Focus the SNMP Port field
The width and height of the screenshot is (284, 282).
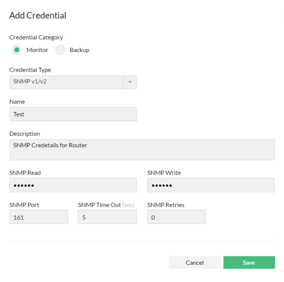pos(39,217)
